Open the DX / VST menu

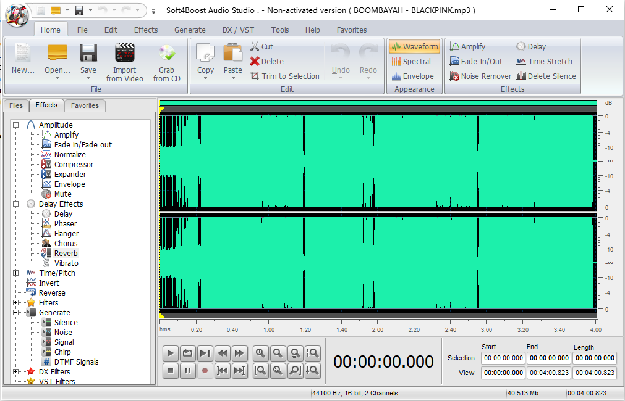pyautogui.click(x=237, y=30)
